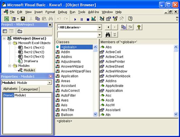Open the All Libraries dropdown
Viewport: 180px width, 137px height.
pos(99,28)
